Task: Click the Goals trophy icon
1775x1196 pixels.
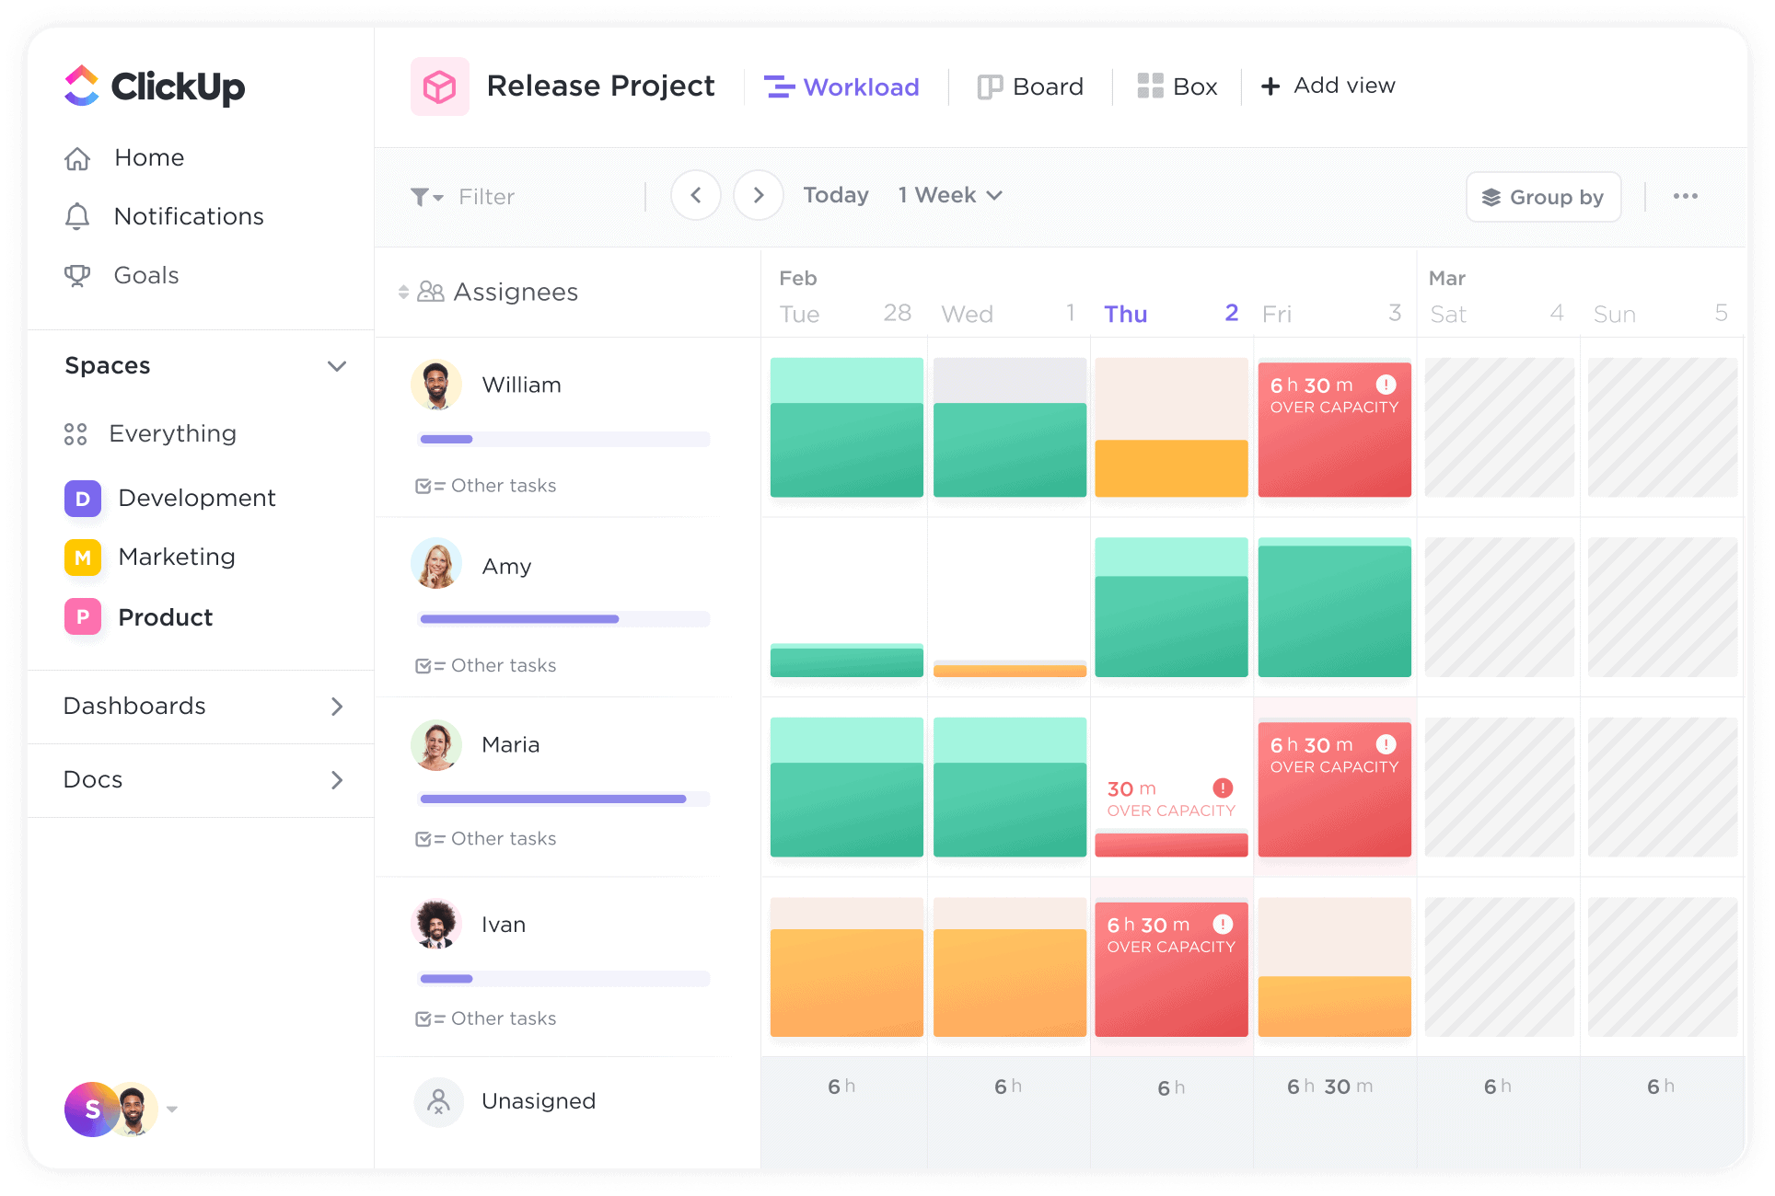Action: coord(77,275)
